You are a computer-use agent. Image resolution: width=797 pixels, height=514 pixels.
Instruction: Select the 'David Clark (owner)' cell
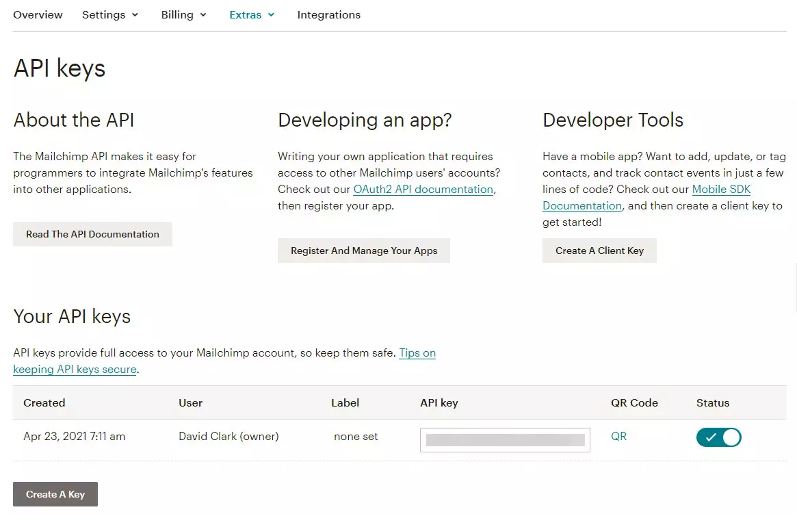pyautogui.click(x=228, y=436)
